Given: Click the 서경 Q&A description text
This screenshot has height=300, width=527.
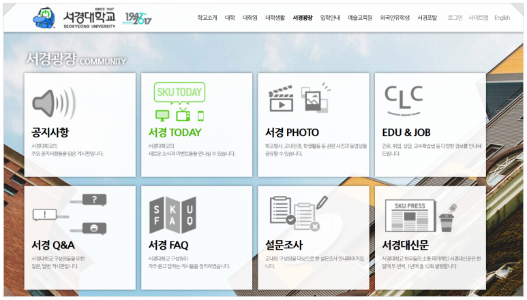Looking at the screenshot, I should [58, 263].
